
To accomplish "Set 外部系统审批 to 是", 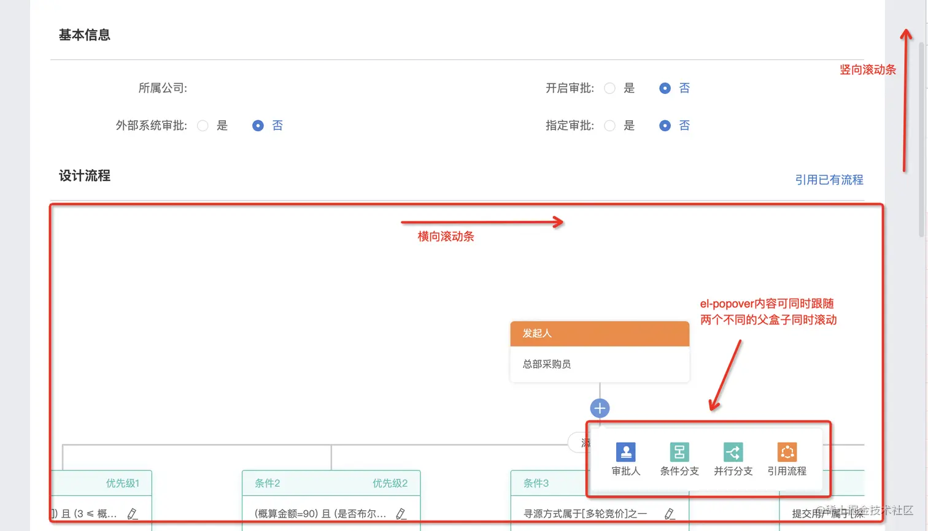I will tap(203, 126).
